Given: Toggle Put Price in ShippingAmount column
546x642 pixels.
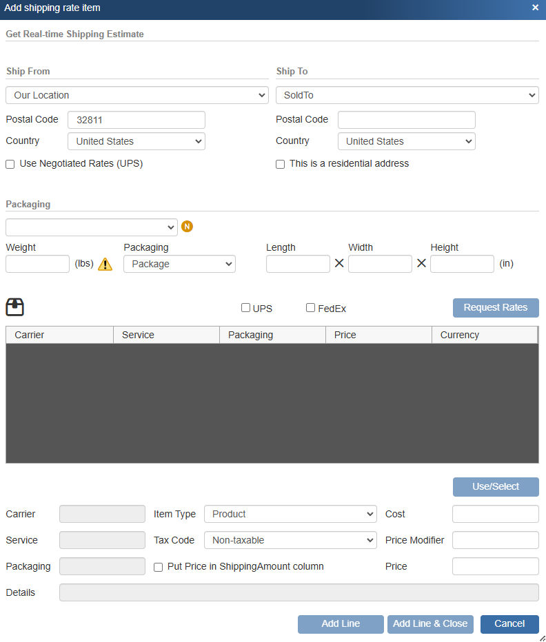Looking at the screenshot, I should (159, 567).
